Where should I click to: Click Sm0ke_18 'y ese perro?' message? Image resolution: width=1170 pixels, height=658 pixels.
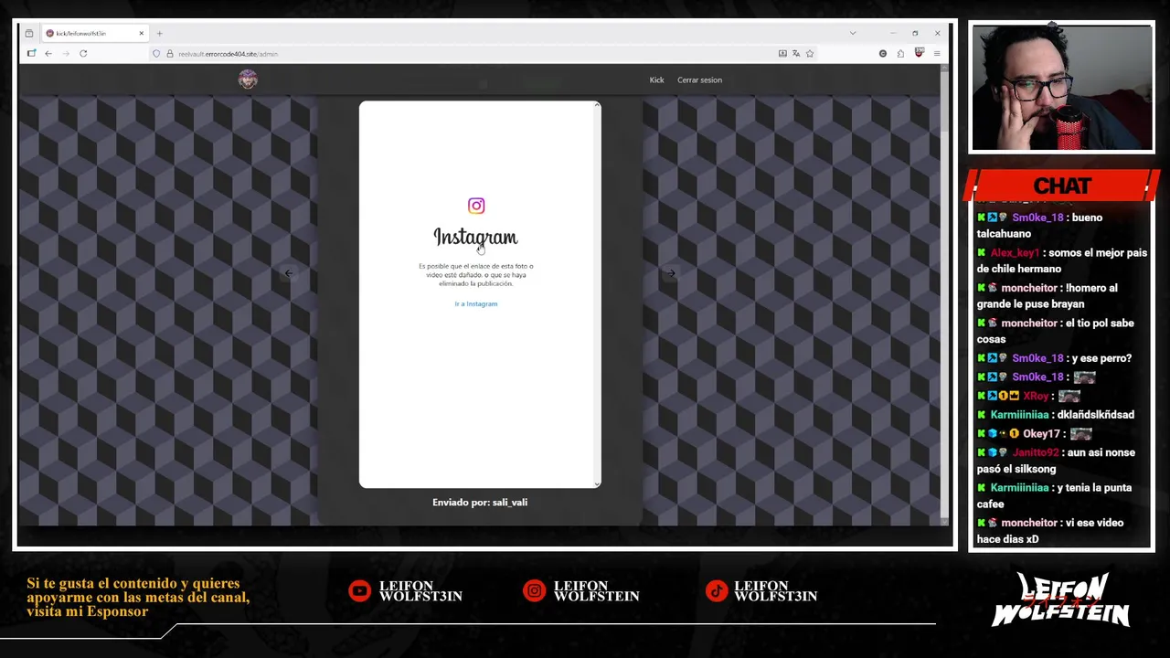pos(1055,358)
